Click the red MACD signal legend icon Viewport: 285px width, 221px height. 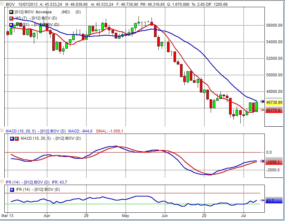[16, 138]
